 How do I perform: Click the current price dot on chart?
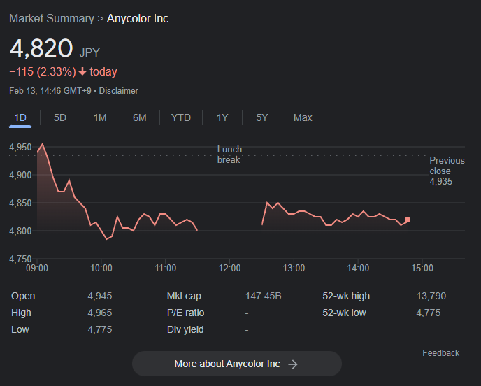(x=408, y=220)
